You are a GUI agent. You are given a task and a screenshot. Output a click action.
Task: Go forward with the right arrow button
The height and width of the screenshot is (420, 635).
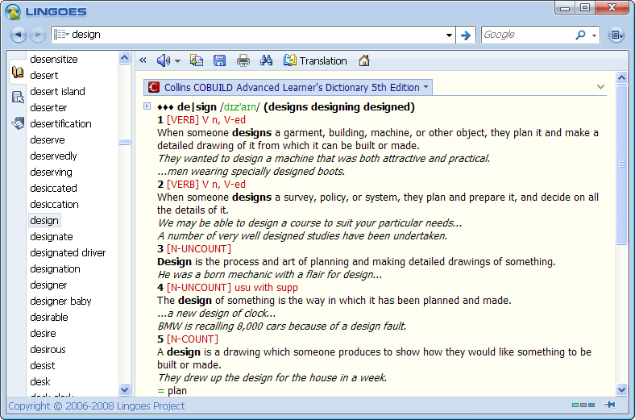38,35
